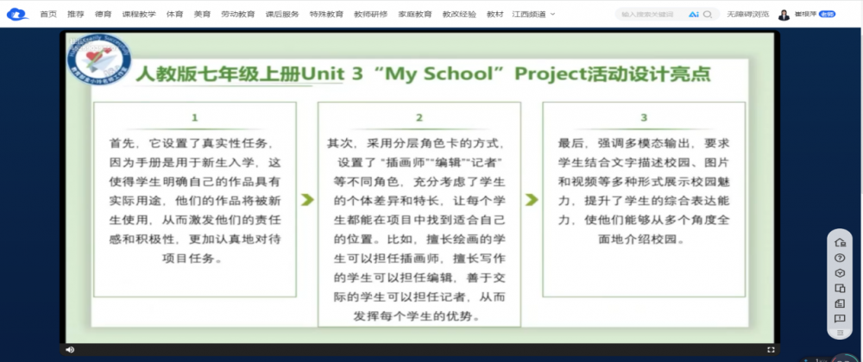Click the magnifier search icon
Viewport: 863px width, 362px height.
click(709, 15)
